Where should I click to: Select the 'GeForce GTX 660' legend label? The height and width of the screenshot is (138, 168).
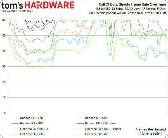[x=32, y=134]
